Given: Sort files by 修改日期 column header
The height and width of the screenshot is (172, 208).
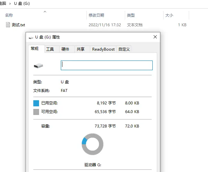Looking at the screenshot, I should pyautogui.click(x=96, y=15).
